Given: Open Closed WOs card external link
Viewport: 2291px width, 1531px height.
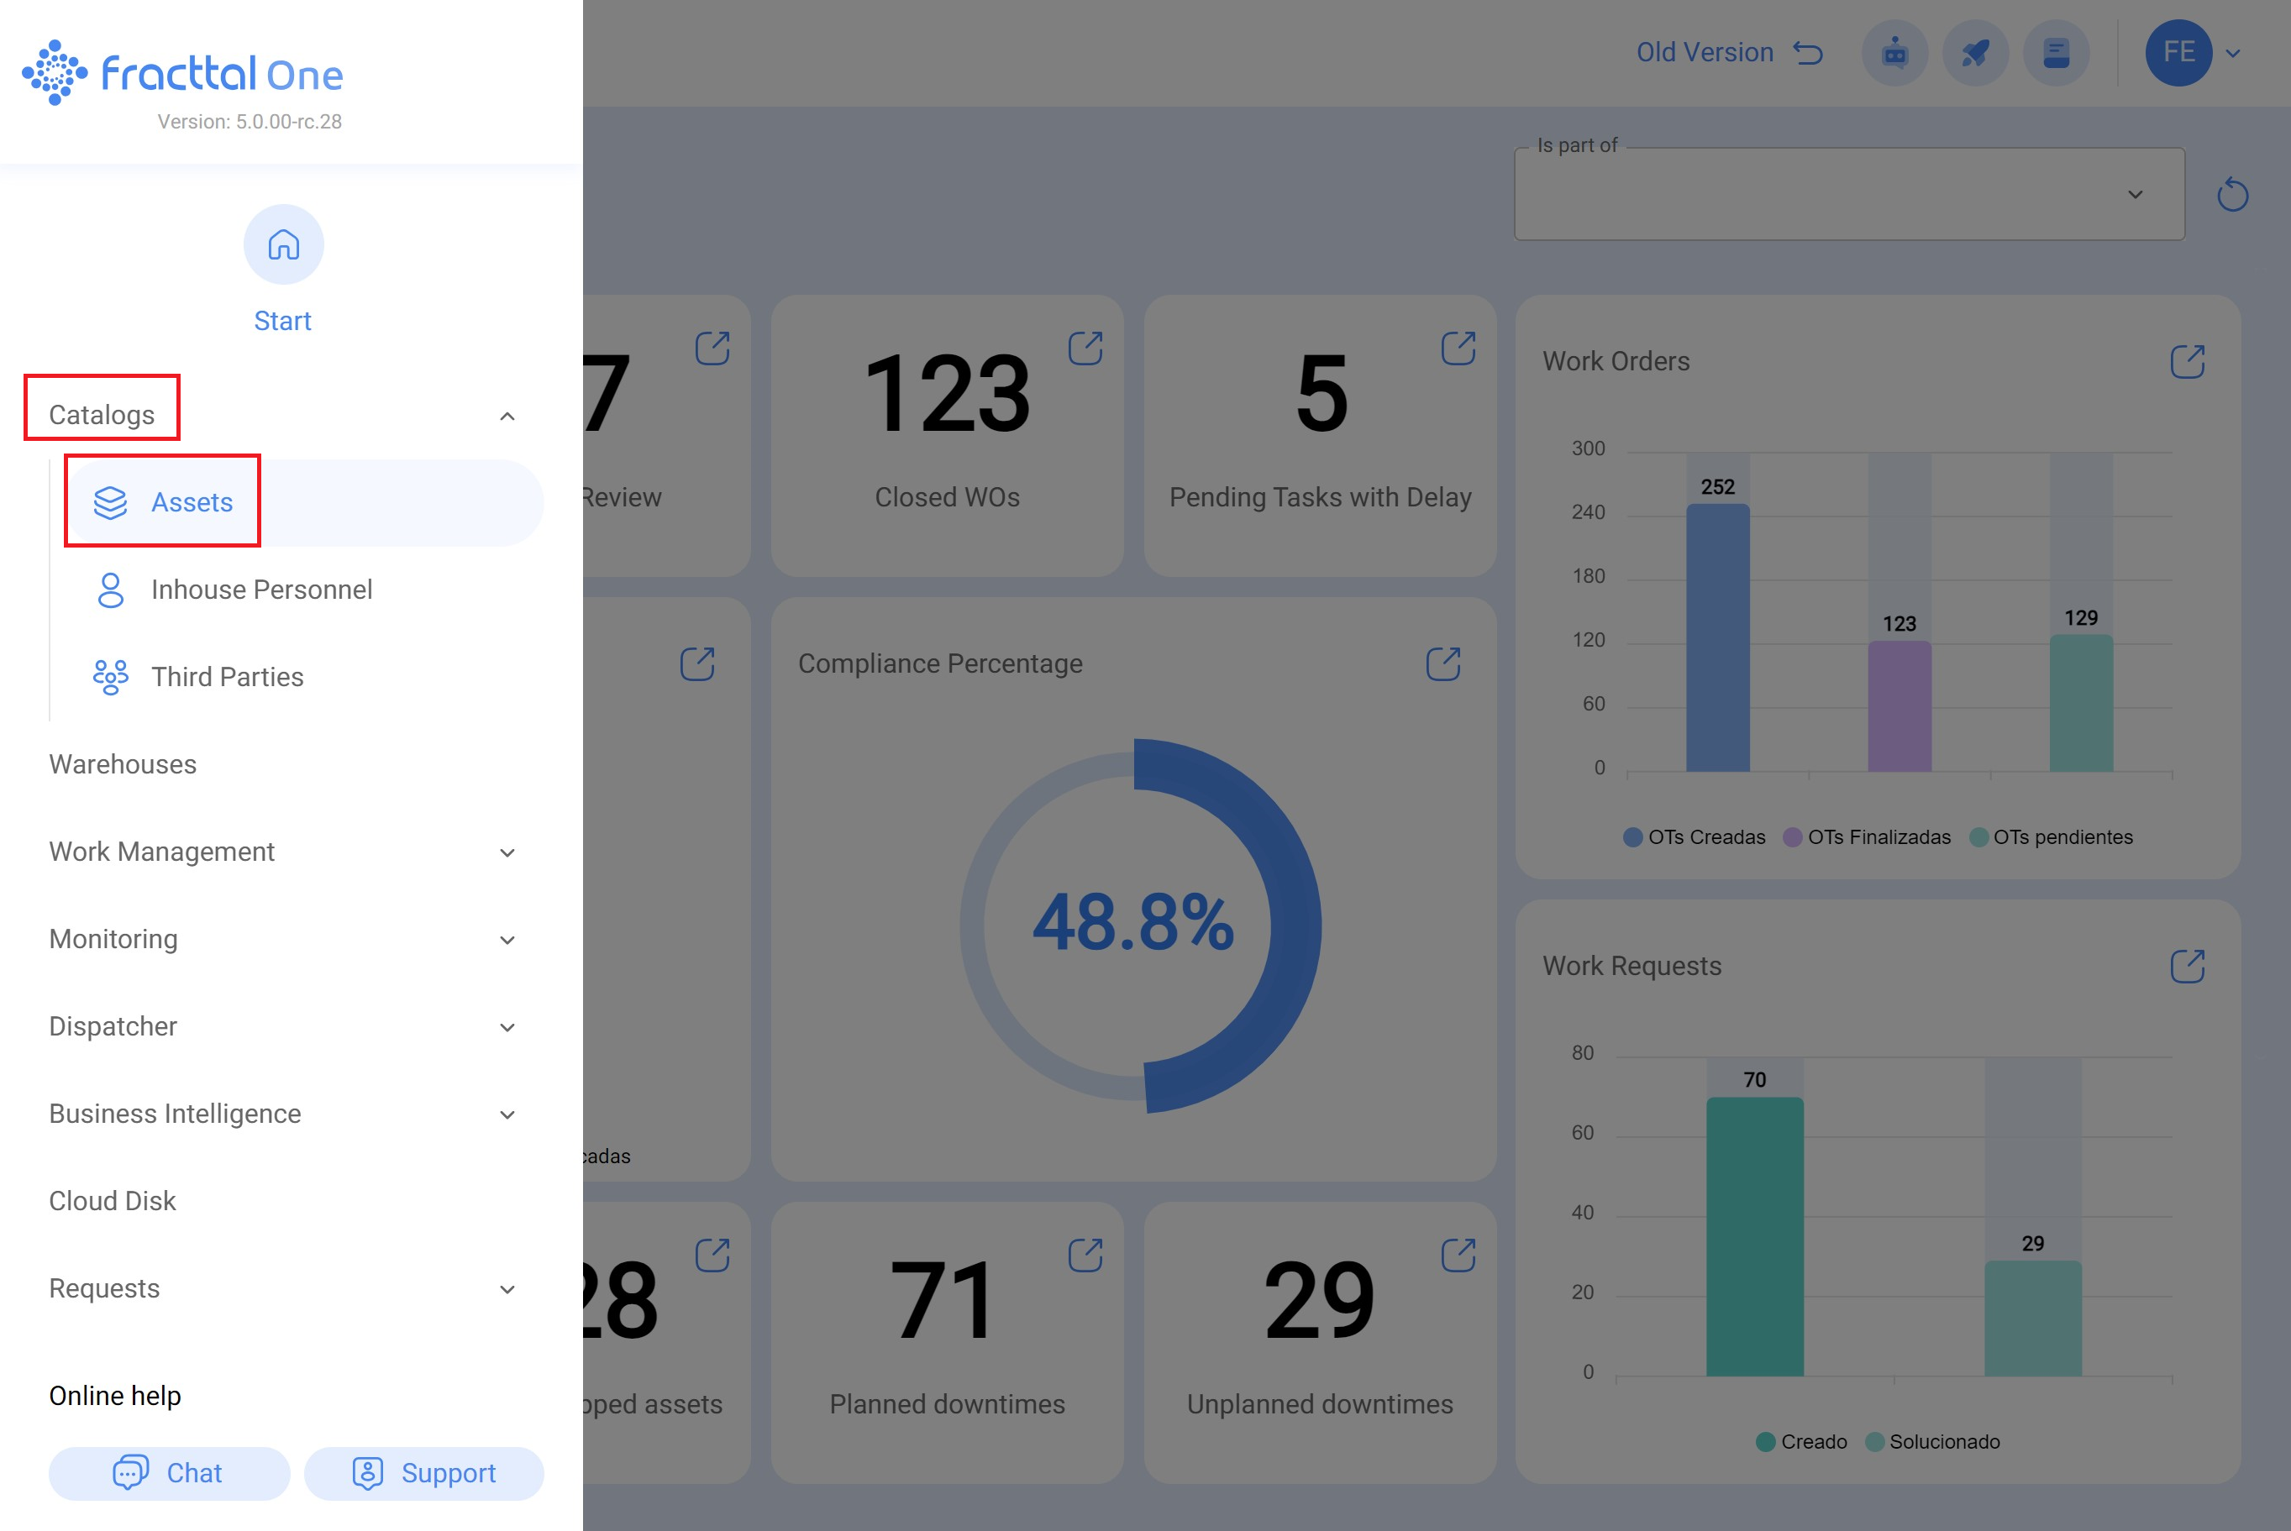Looking at the screenshot, I should pos(1085,349).
